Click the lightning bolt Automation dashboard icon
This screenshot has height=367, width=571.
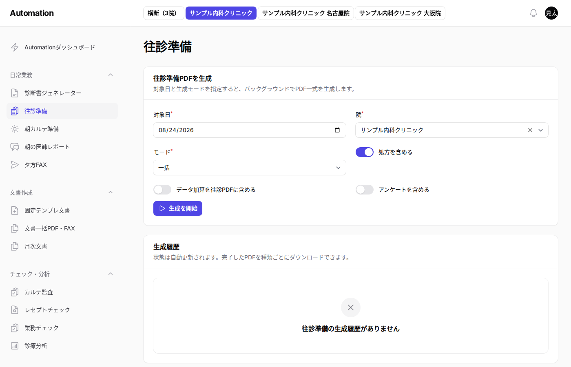pyautogui.click(x=15, y=47)
